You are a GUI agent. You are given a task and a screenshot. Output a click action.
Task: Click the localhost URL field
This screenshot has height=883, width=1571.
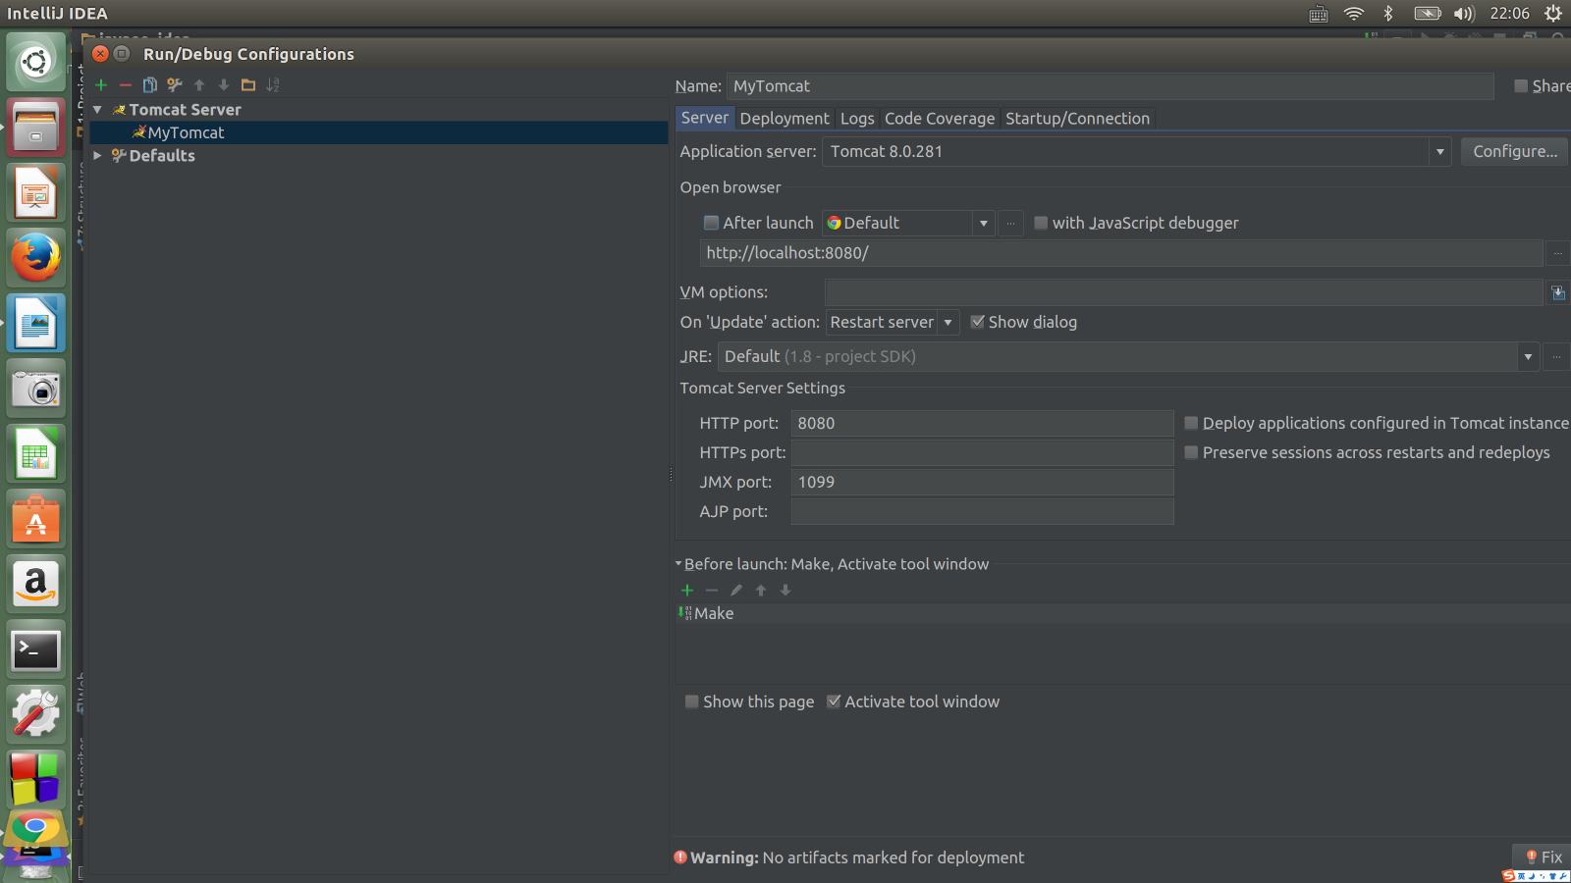[1120, 253]
